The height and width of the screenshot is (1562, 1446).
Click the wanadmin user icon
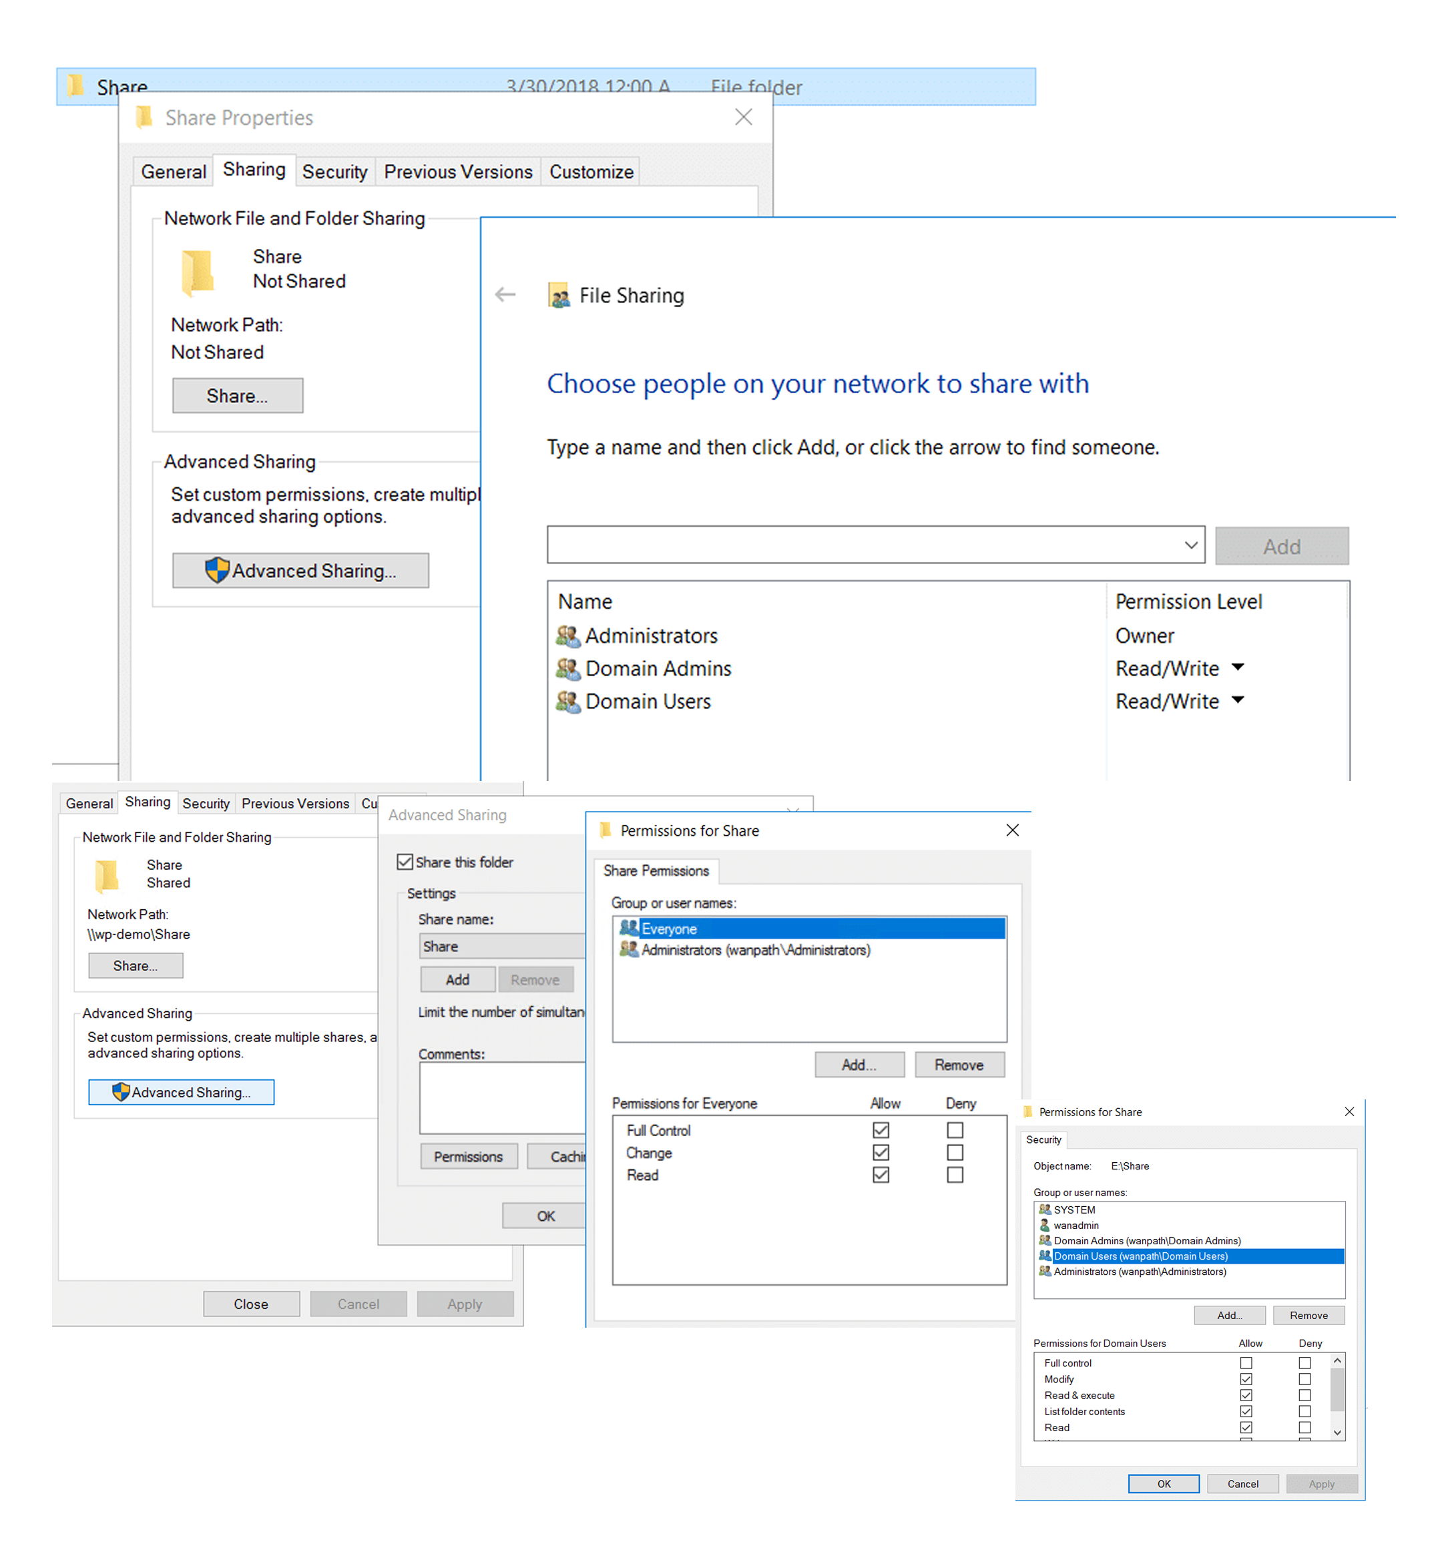point(1045,1226)
